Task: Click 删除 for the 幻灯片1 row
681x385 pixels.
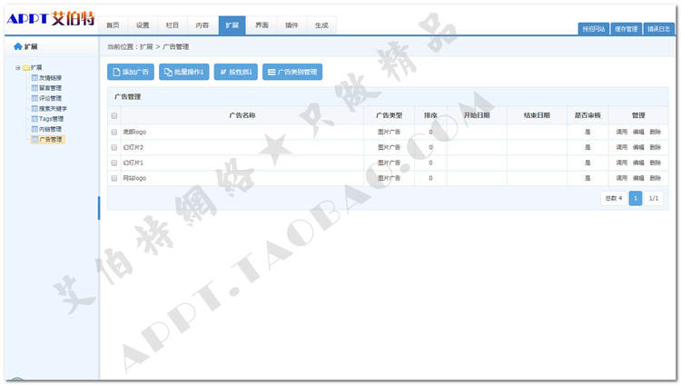Action: 655,163
